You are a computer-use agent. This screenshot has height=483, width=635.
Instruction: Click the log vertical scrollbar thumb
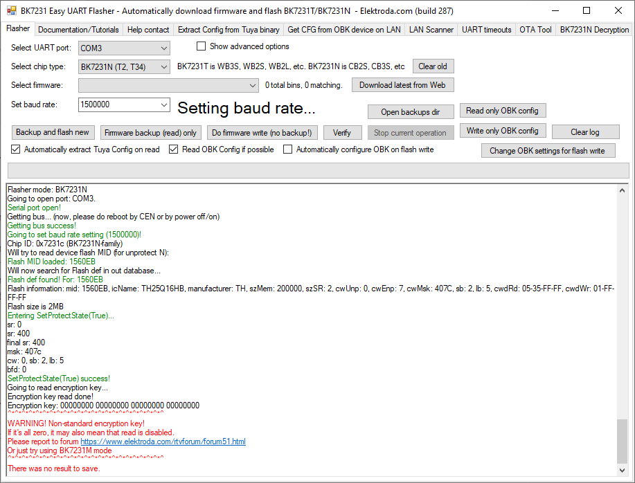point(622,441)
